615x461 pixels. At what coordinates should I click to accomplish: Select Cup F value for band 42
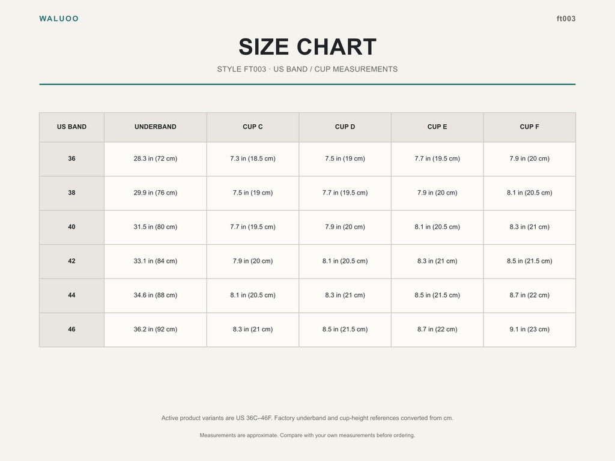[530, 261]
